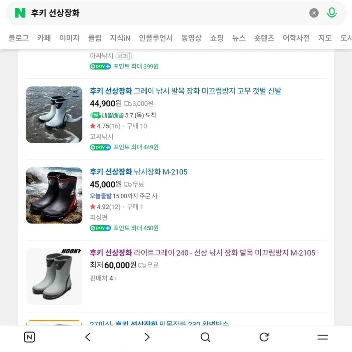
Task: Tap the 내일배송 N delivery badge
Action: 107,116
